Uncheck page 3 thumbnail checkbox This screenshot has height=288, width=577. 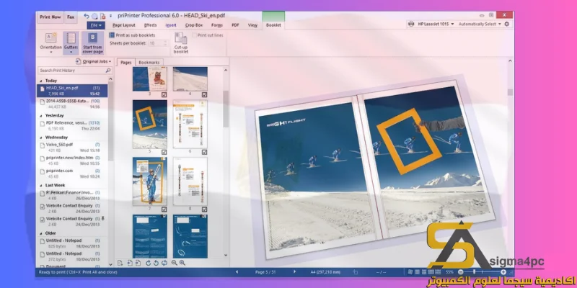coord(164,95)
